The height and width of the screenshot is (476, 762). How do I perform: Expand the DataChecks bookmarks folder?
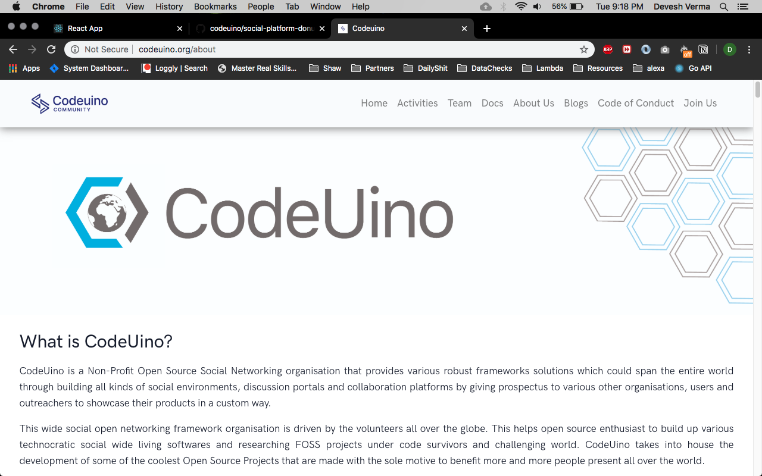[485, 68]
